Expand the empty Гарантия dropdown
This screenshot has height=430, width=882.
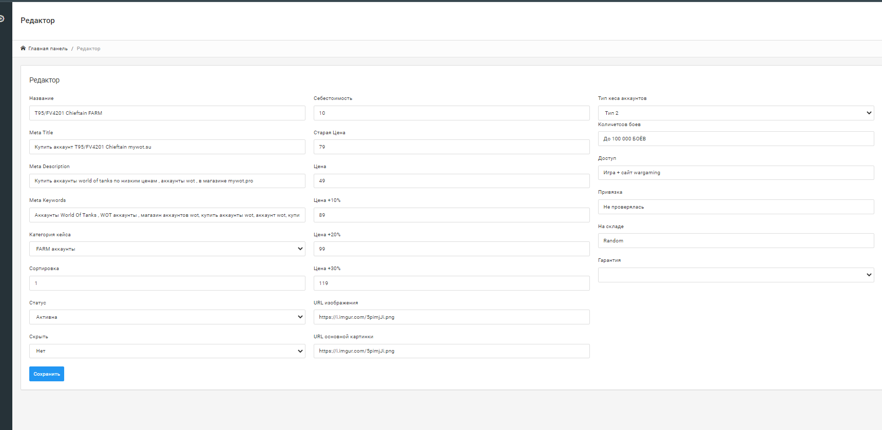pos(736,275)
